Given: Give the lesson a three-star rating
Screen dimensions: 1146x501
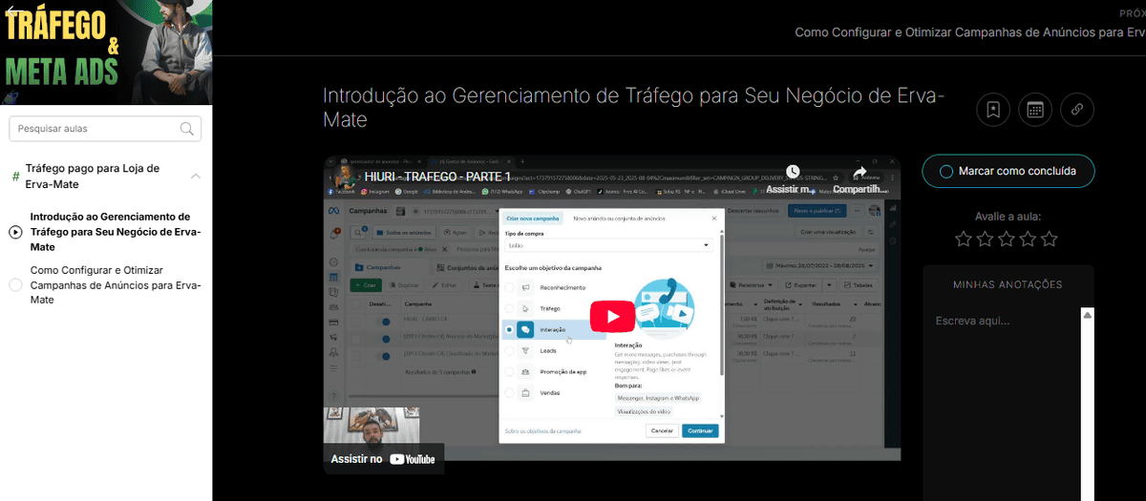Looking at the screenshot, I should [x=1007, y=239].
